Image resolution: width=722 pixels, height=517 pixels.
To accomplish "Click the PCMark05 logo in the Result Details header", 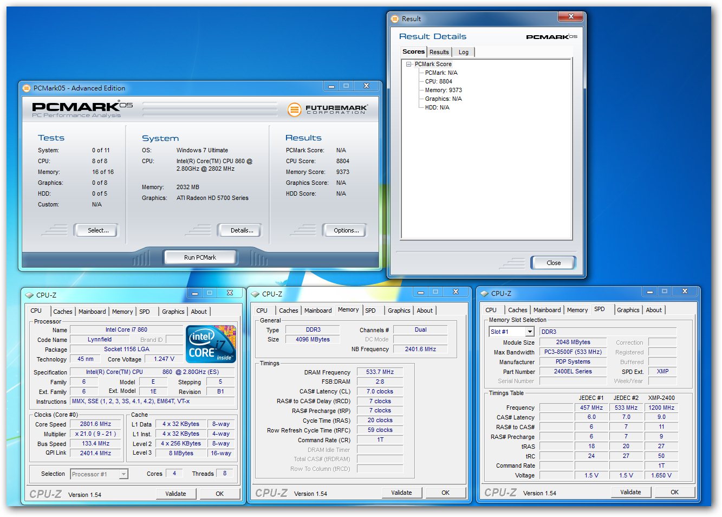I will pos(551,37).
